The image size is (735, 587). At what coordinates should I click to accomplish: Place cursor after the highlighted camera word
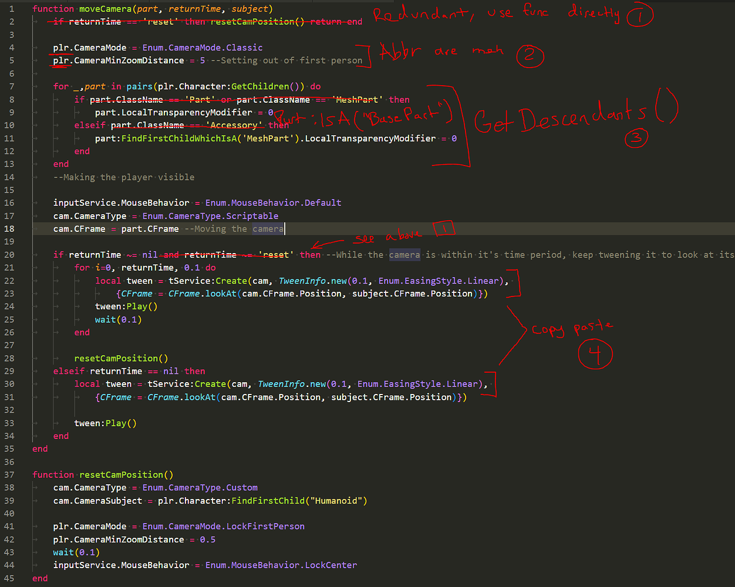pos(284,228)
